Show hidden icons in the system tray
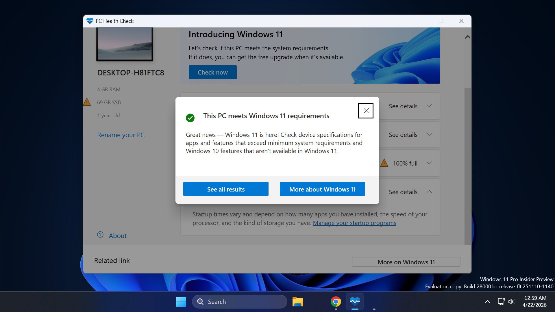Screen dimensions: 555x312 487,301
